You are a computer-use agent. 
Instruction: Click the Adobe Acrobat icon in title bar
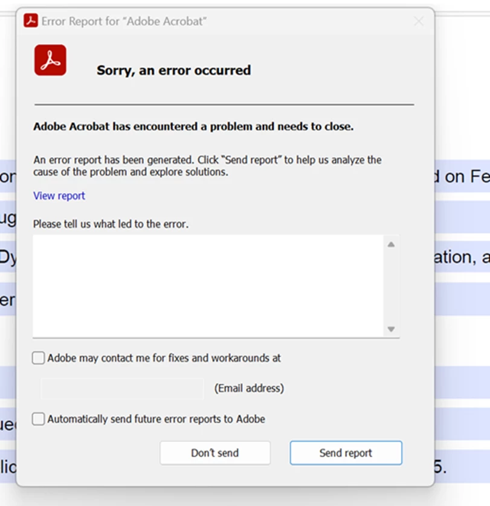31,21
